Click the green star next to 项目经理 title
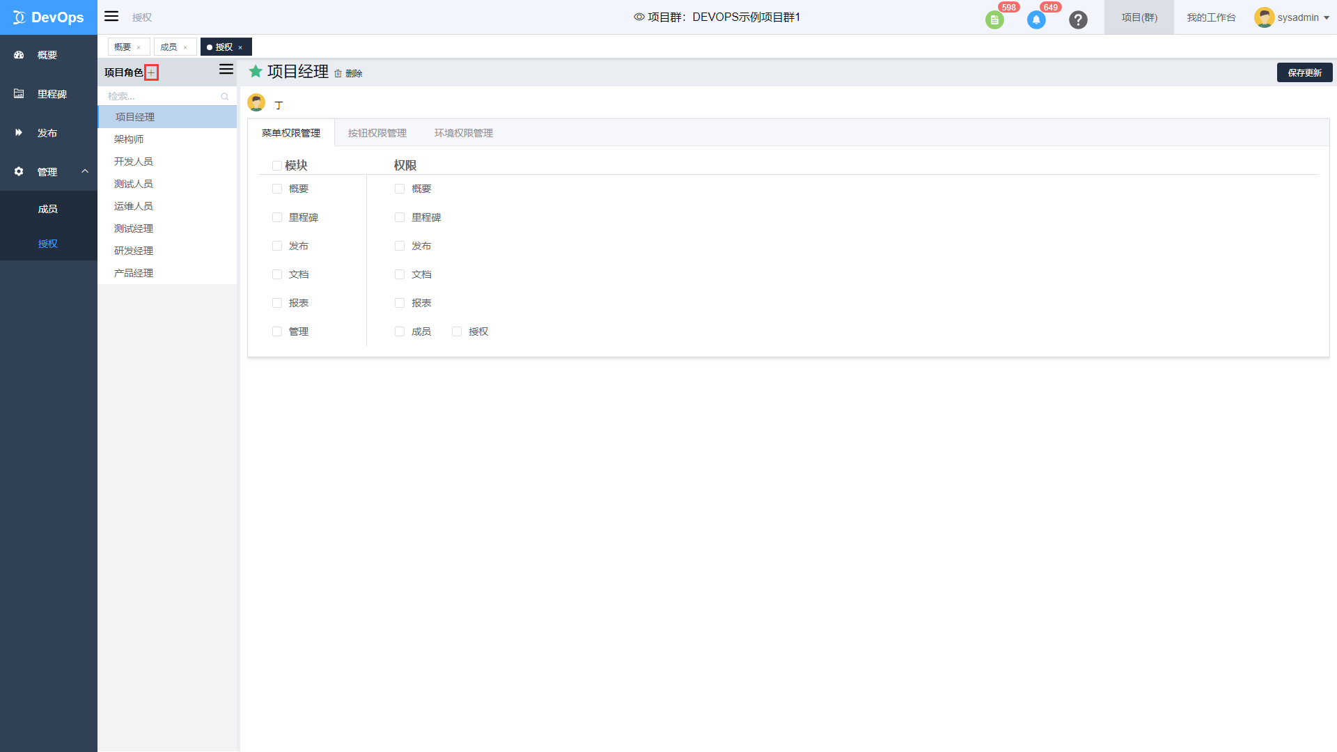Image resolution: width=1337 pixels, height=752 pixels. click(x=256, y=71)
